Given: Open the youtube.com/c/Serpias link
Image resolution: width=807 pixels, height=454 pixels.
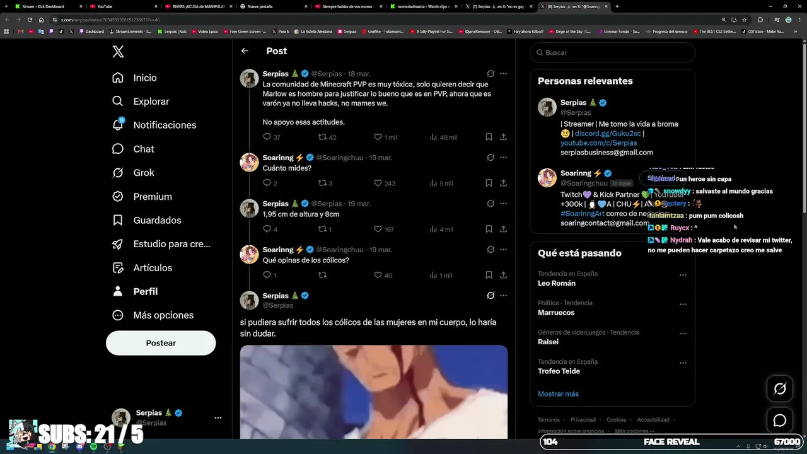Looking at the screenshot, I should coord(599,143).
